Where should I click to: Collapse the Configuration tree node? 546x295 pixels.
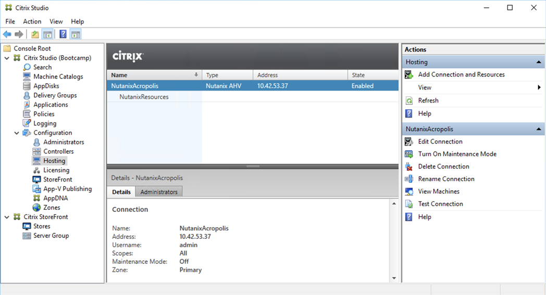pyautogui.click(x=17, y=133)
